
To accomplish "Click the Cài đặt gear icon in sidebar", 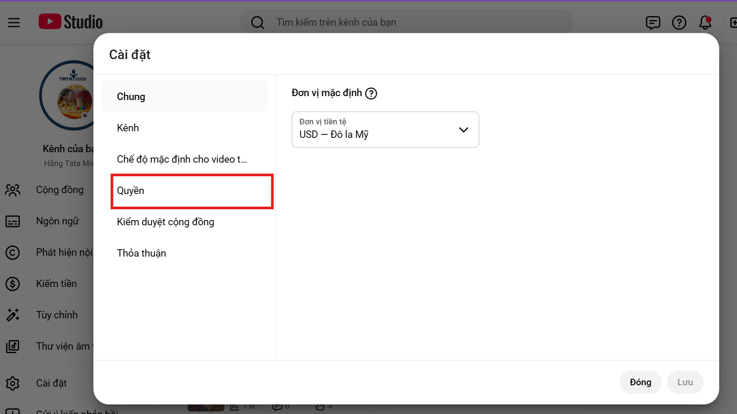I will [13, 384].
